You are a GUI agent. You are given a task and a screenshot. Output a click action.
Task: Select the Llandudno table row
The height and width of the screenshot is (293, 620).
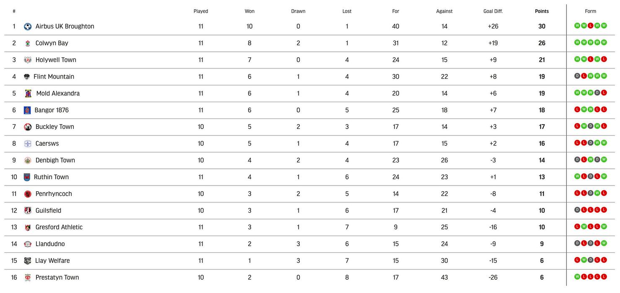[x=310, y=244]
